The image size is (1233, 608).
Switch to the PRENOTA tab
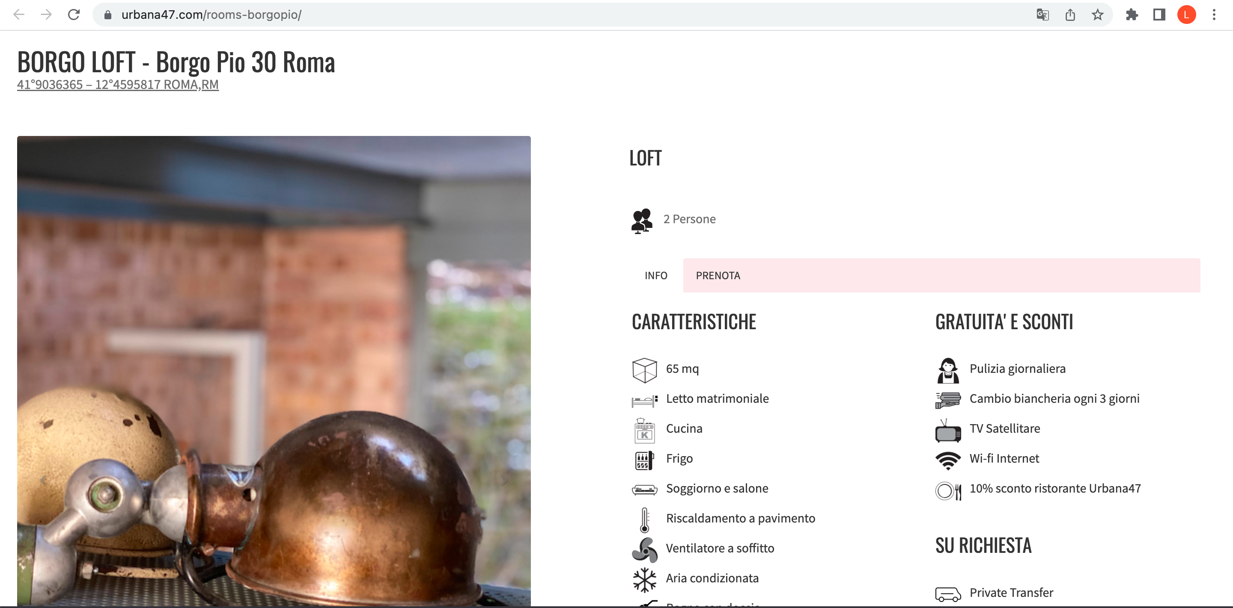click(718, 276)
